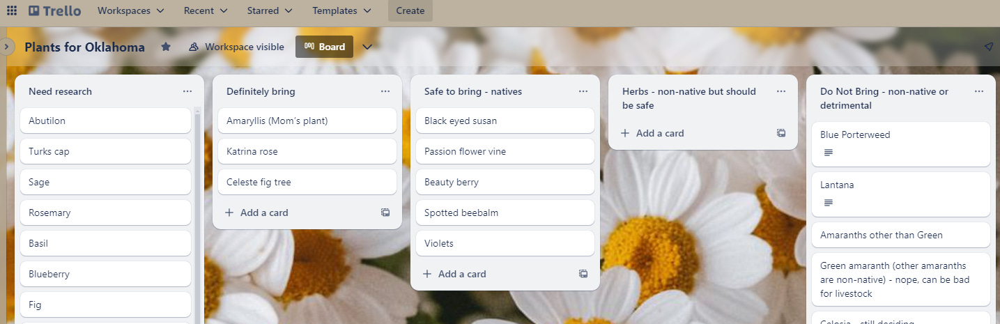This screenshot has height=324, width=1000.
Task: Open the board views chevron dropdown
Action: pos(367,47)
